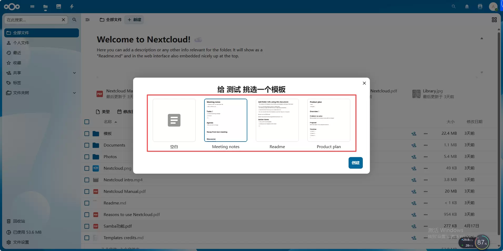Select checkbox next to Readme.md
The width and height of the screenshot is (503, 251).
click(87, 203)
